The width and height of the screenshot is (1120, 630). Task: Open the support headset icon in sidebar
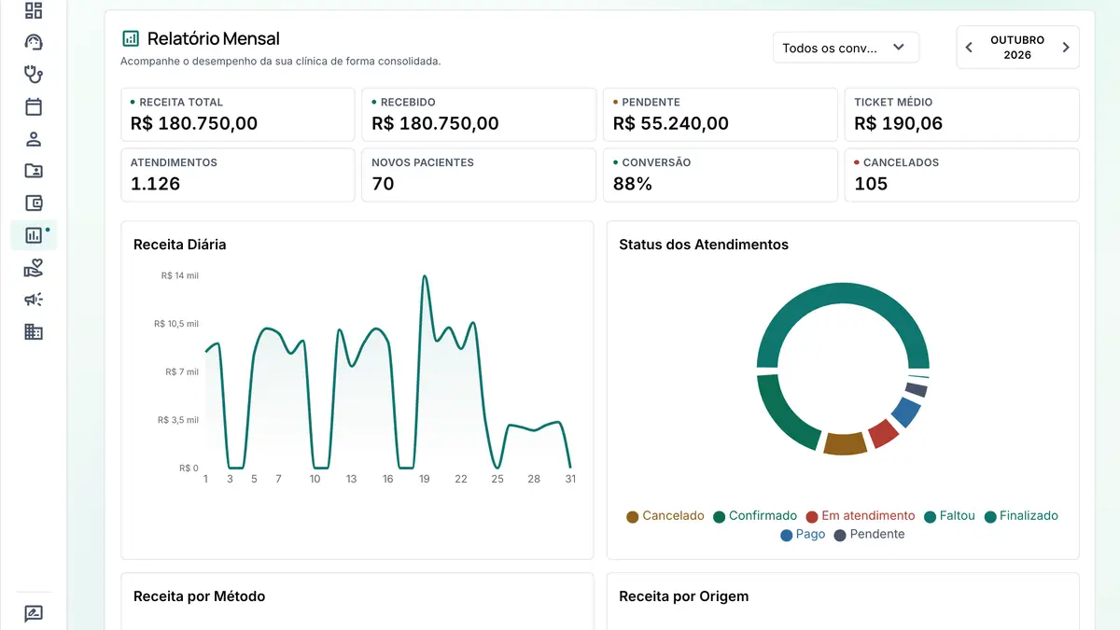coord(34,42)
